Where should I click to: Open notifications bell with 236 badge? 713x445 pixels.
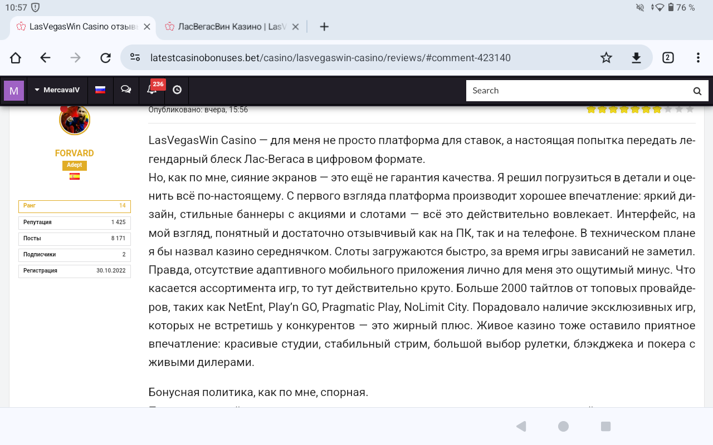(x=152, y=90)
